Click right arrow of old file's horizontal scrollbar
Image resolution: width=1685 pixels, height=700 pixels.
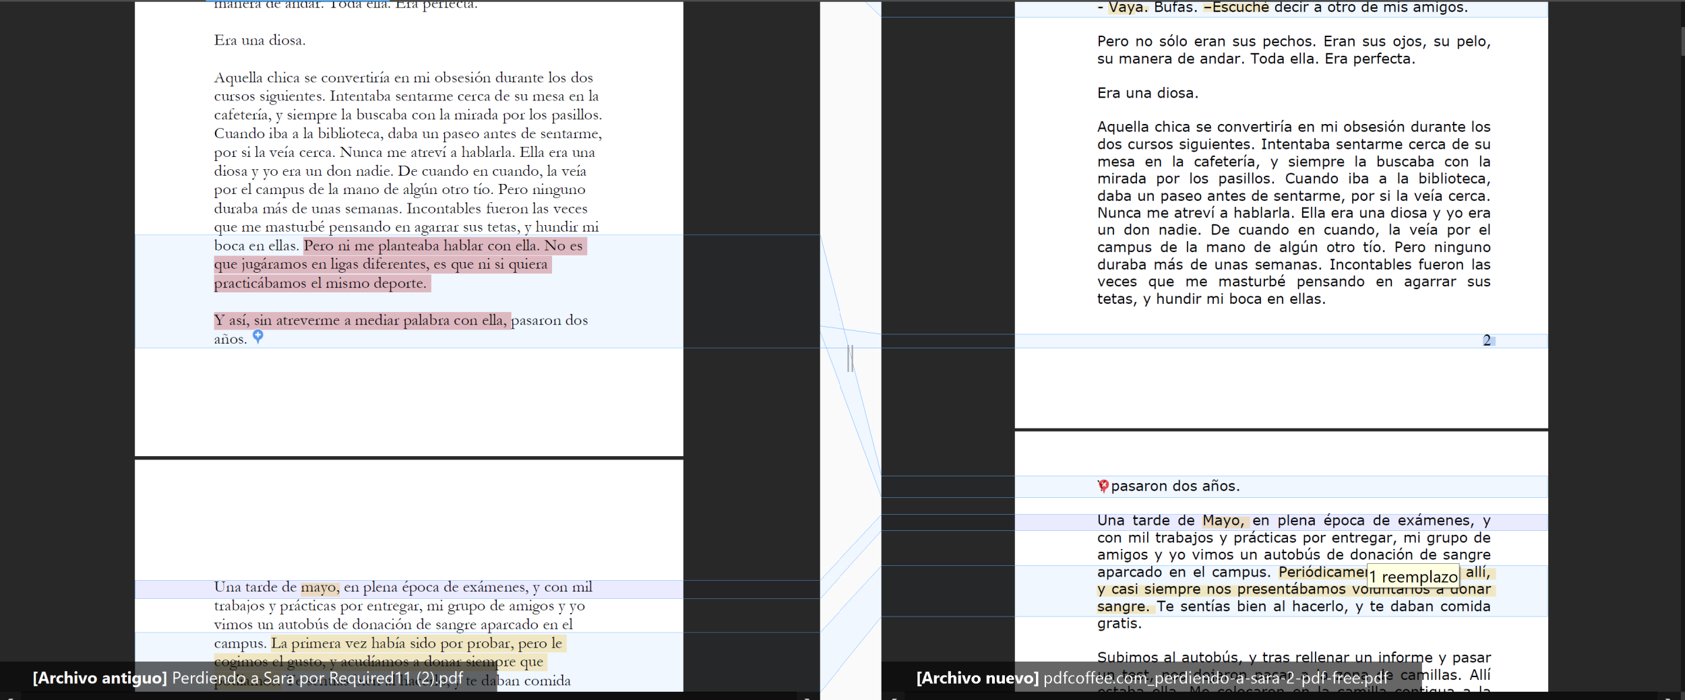(806, 697)
